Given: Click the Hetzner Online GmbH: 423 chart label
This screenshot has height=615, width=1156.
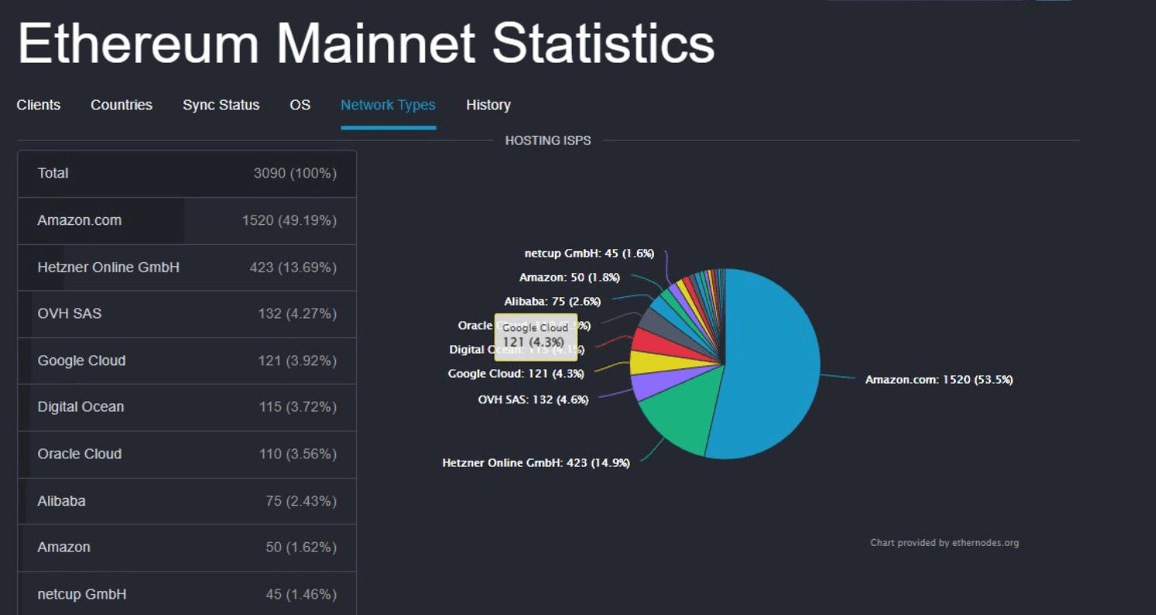Looking at the screenshot, I should point(536,463).
